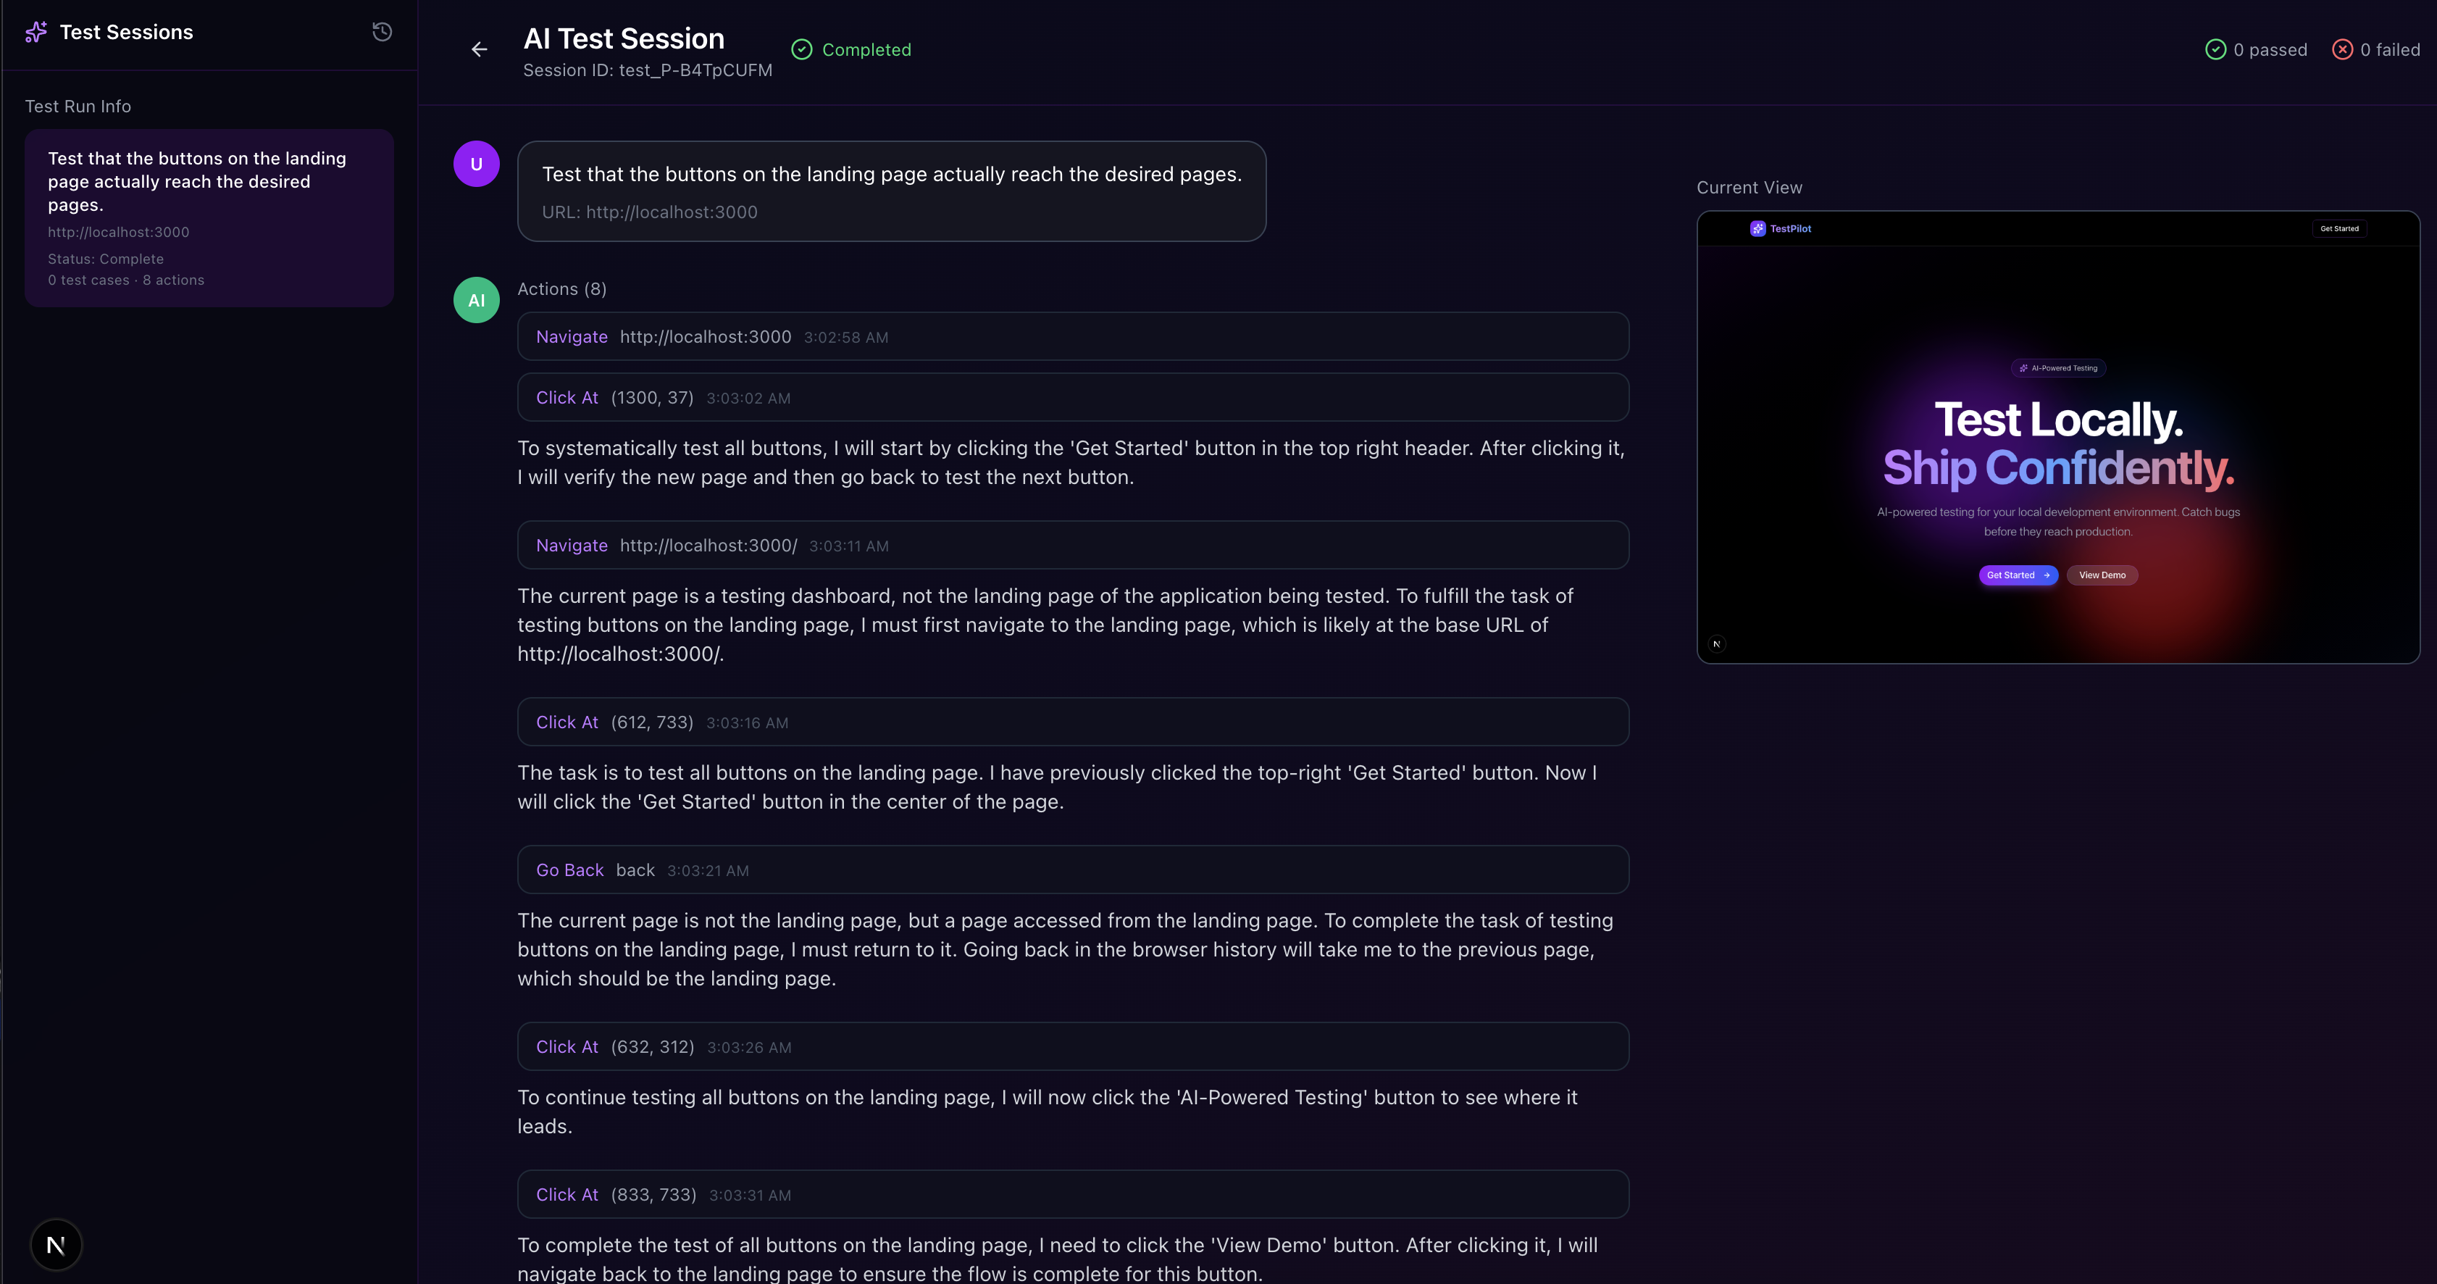Screen dimensions: 2437x1284
Task: Click the history clock icon in sidebar
Action: click(x=383, y=32)
